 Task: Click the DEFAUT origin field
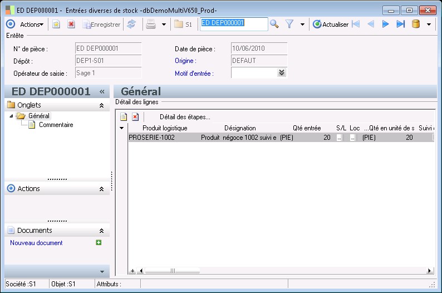(x=259, y=61)
